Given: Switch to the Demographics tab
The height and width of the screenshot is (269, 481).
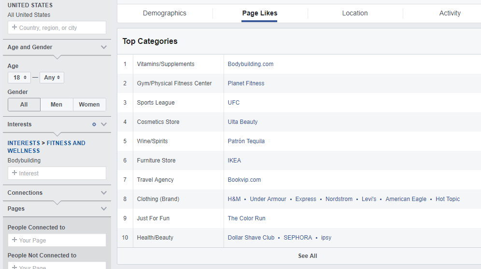Looking at the screenshot, I should tap(164, 13).
